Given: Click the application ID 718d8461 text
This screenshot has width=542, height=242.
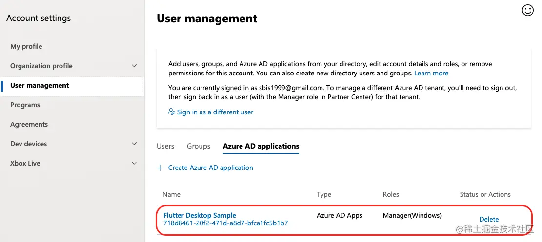Looking at the screenshot, I should (x=225, y=223).
